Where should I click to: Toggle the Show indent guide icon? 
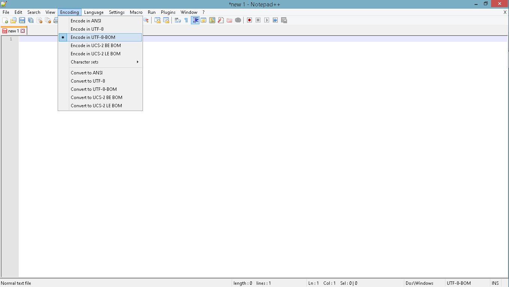tap(195, 20)
